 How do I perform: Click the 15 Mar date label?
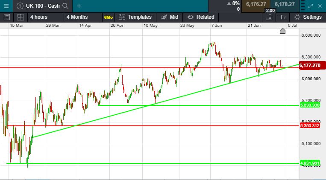click(16, 26)
